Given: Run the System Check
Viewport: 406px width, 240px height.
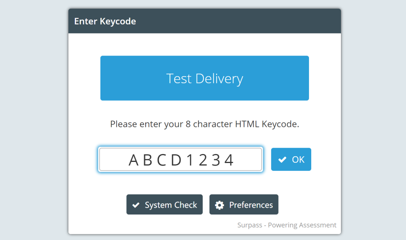Looking at the screenshot, I should click(164, 205).
